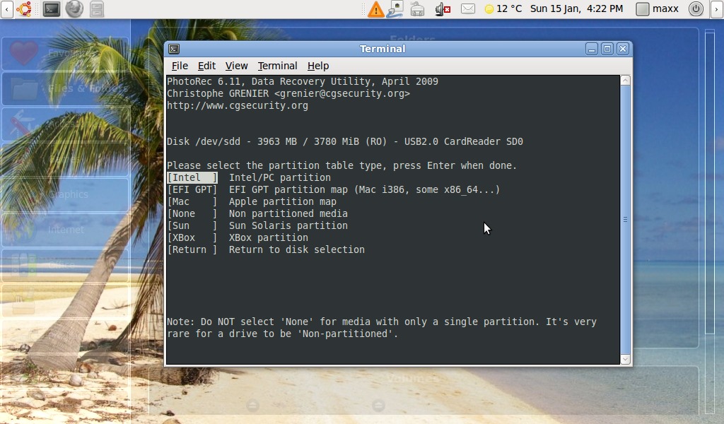Select Internet category in background sidebar
Viewport: 724px width, 424px height.
pyautogui.click(x=65, y=230)
